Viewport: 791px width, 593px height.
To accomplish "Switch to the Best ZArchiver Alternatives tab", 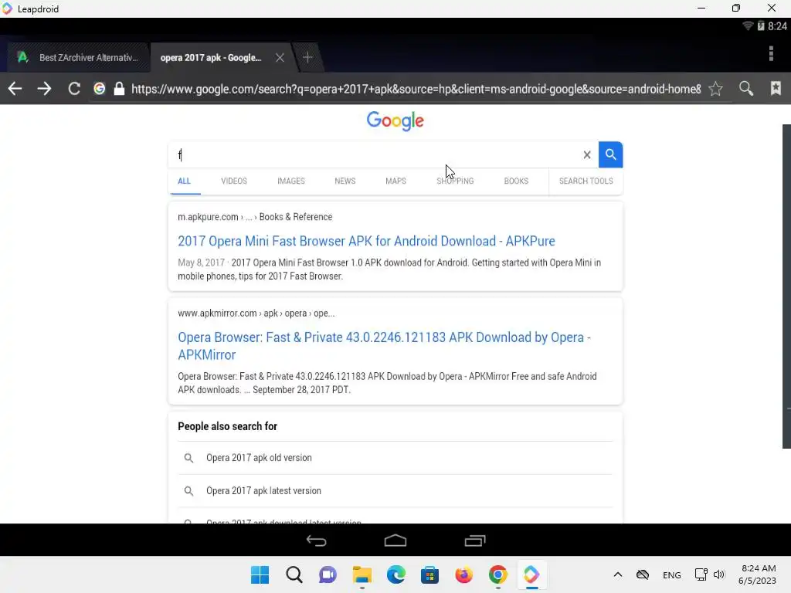I will coord(78,57).
